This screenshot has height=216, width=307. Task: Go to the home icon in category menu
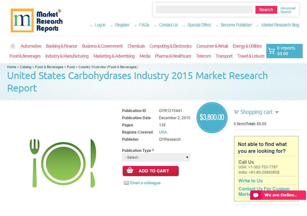point(13,46)
